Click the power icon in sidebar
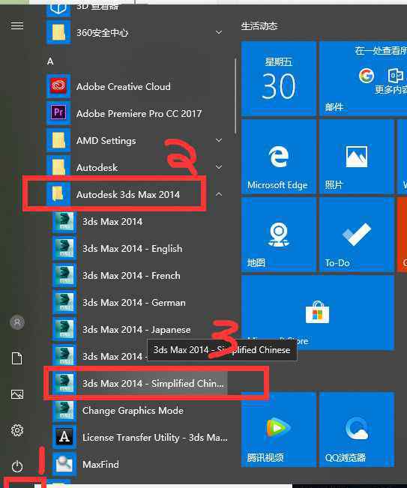Screen dimensions: 407x488 [17, 466]
